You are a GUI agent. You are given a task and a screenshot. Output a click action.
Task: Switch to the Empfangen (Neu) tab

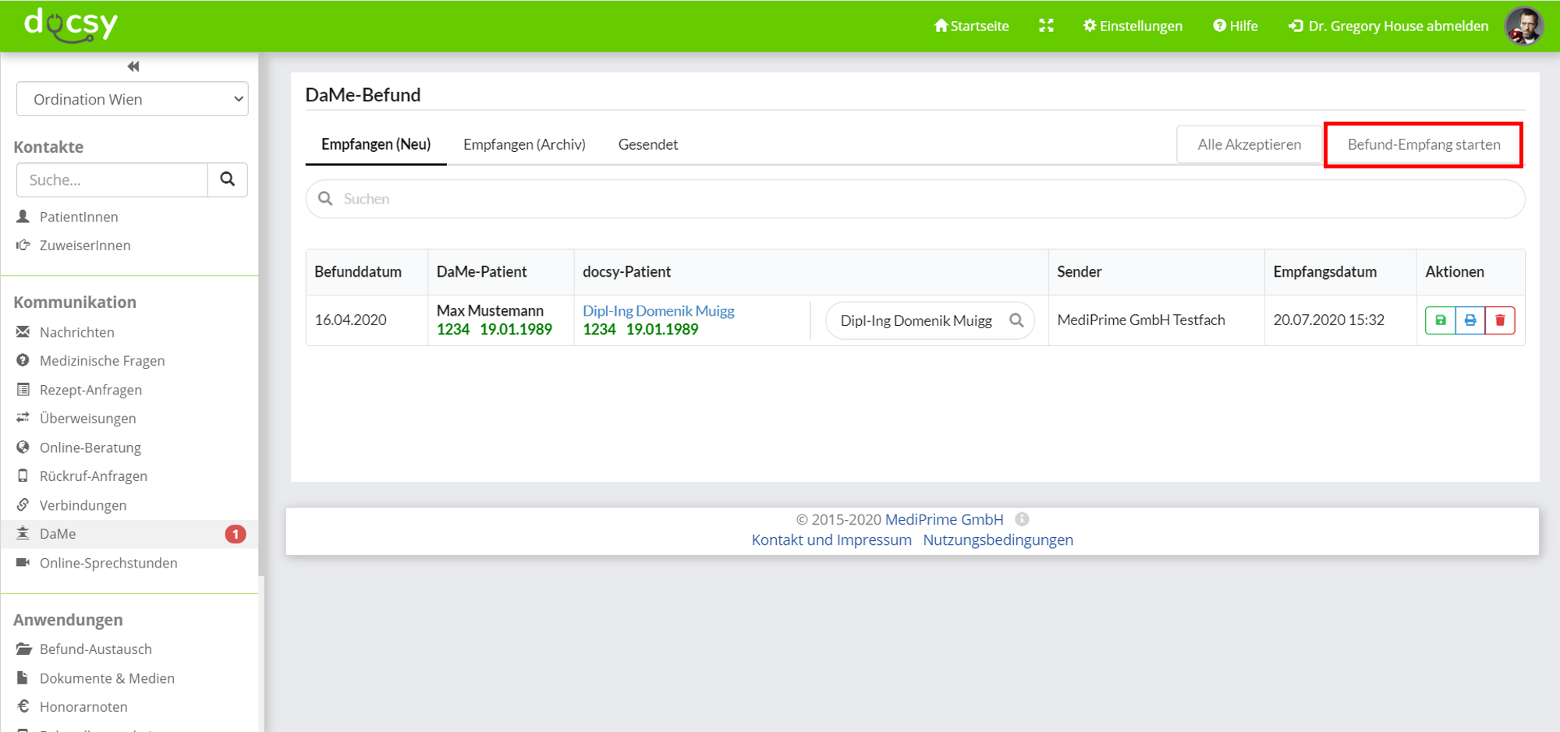click(376, 144)
